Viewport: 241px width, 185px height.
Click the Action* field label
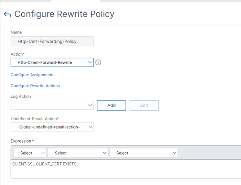coord(17,53)
